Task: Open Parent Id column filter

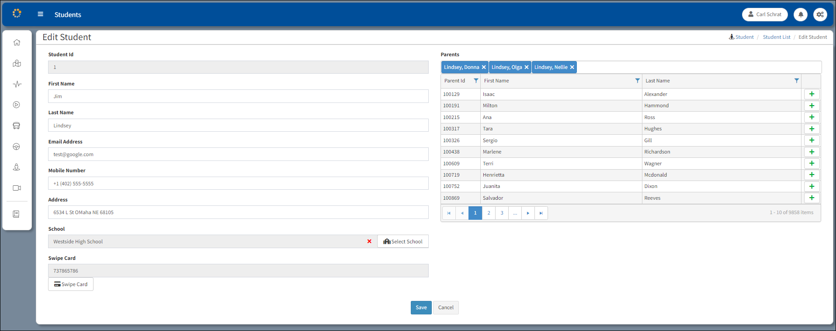Action: (476, 81)
